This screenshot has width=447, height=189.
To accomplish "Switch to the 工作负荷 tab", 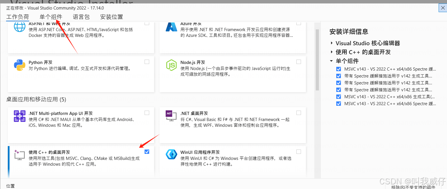I will point(18,17).
